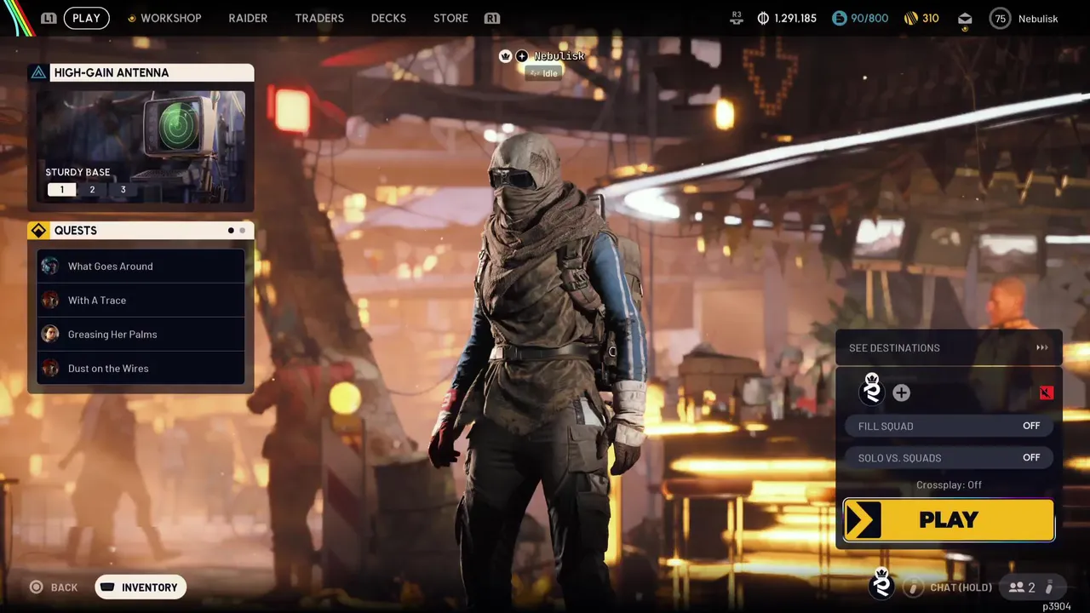Click the portrait icon beside Dust on the Wires

click(50, 369)
